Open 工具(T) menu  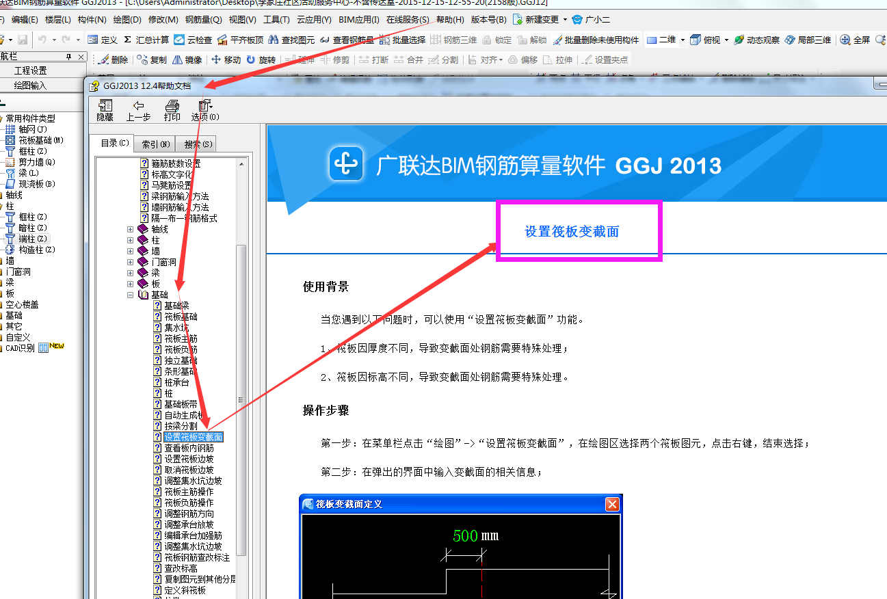click(276, 20)
